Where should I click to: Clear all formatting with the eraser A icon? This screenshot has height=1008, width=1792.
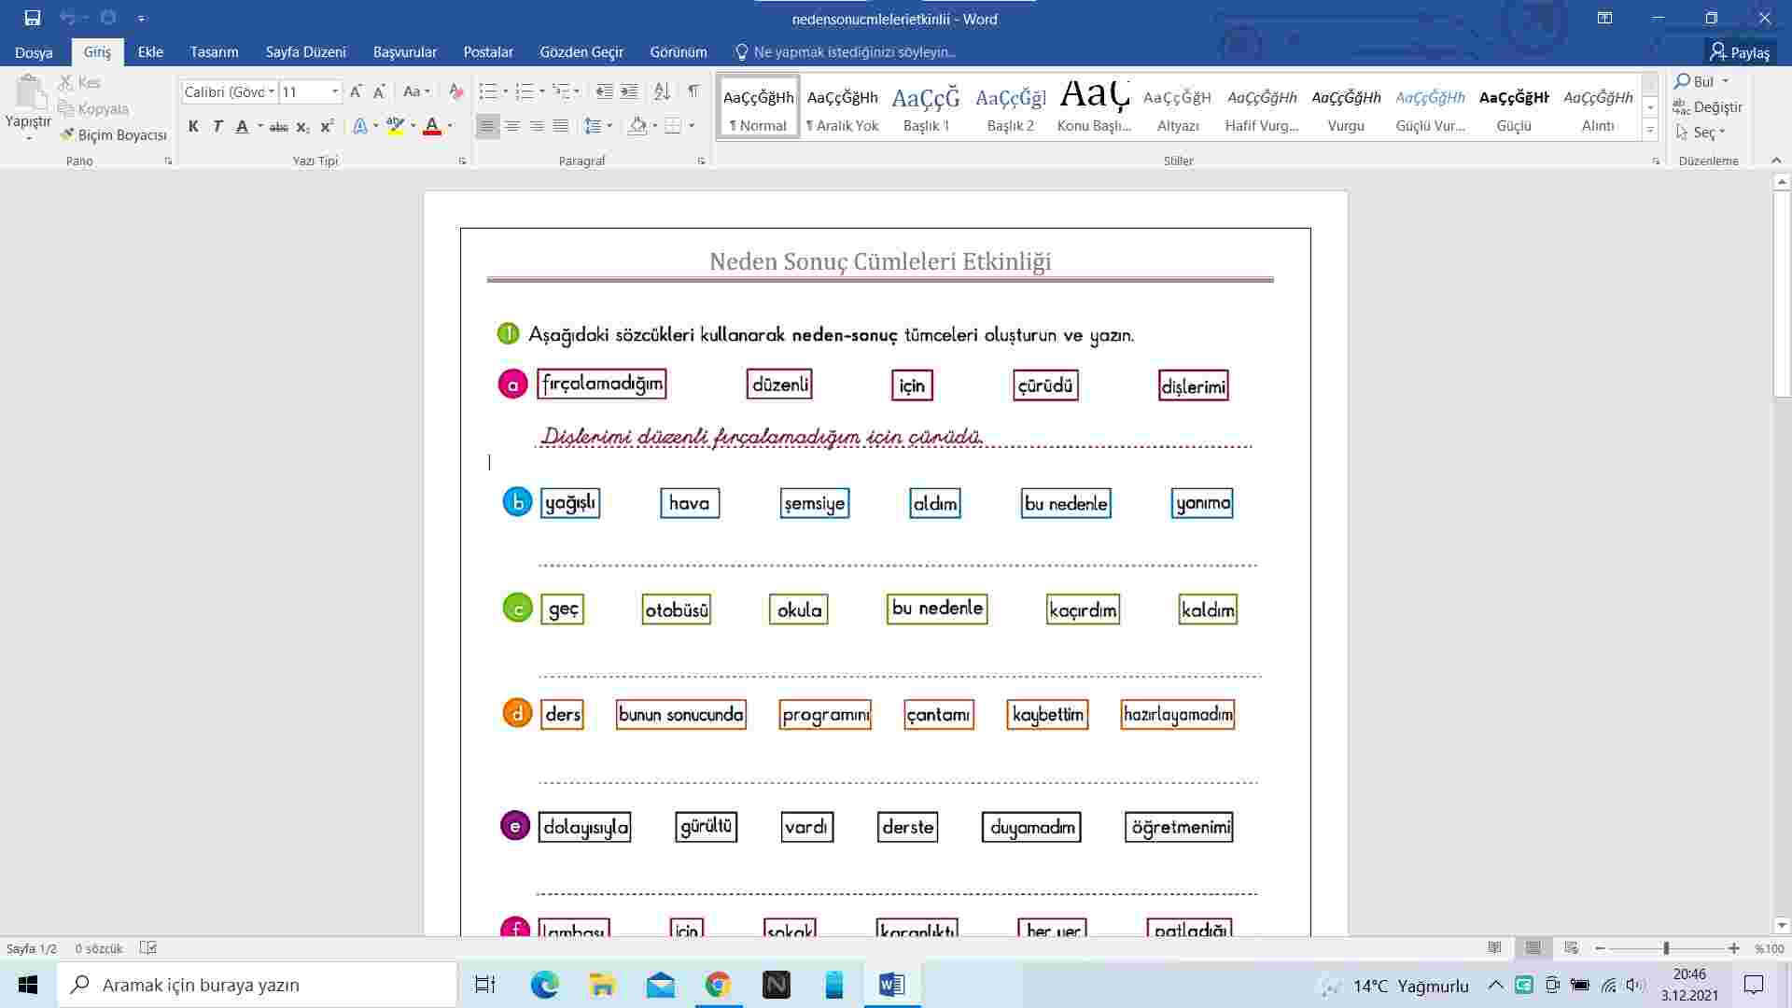click(455, 91)
